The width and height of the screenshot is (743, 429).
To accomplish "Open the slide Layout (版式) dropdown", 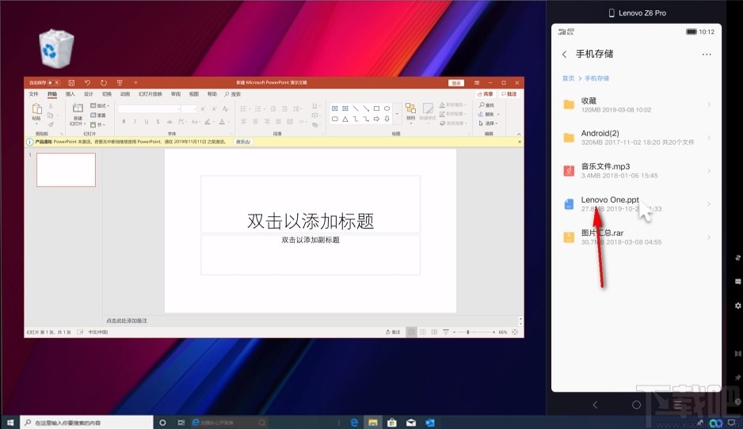I will point(100,105).
